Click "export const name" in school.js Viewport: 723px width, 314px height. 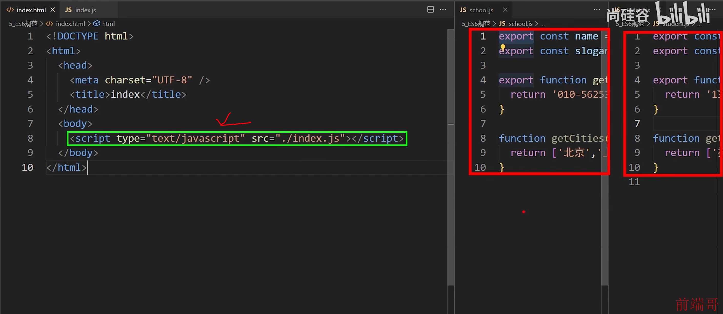548,36
